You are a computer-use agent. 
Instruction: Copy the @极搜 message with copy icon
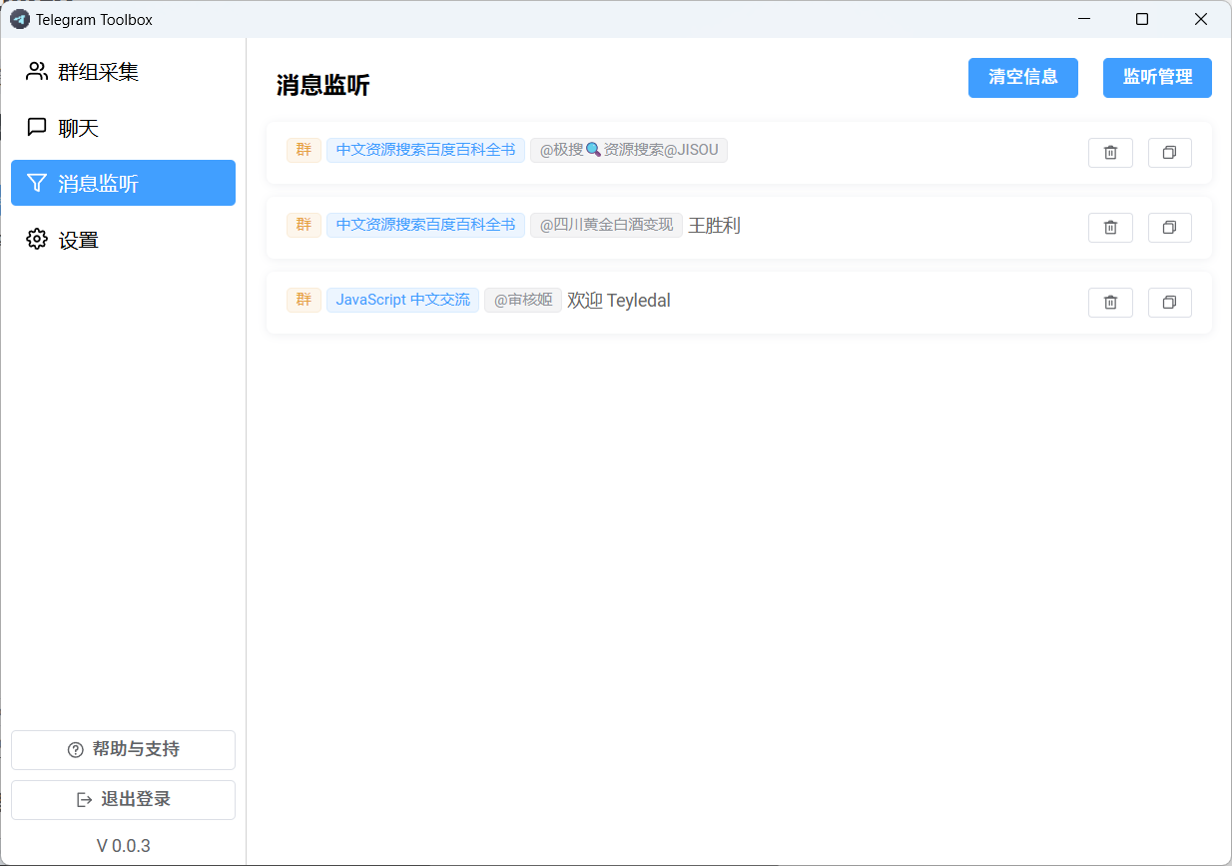tap(1169, 152)
